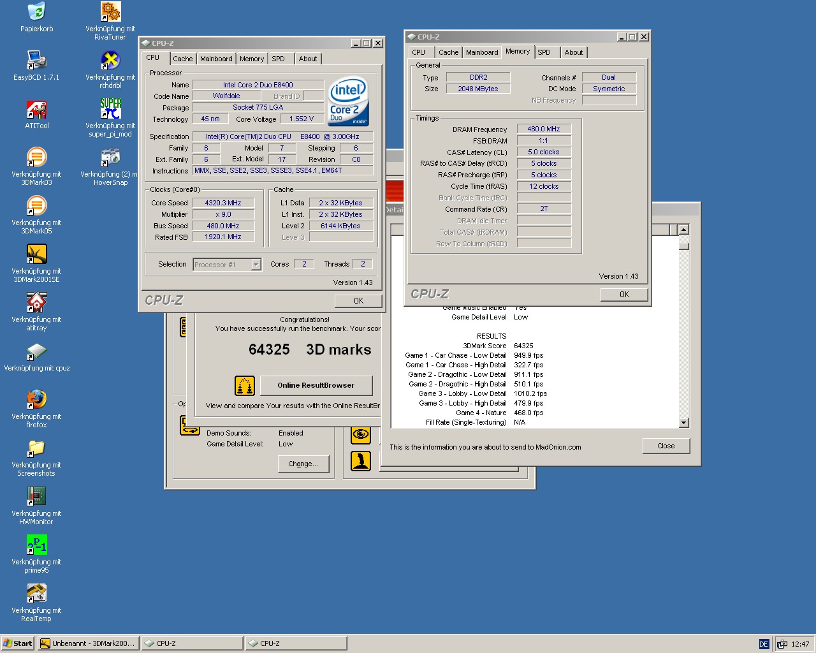Click OK in the CPU-Z Memory window
This screenshot has width=816, height=653.
coord(624,295)
